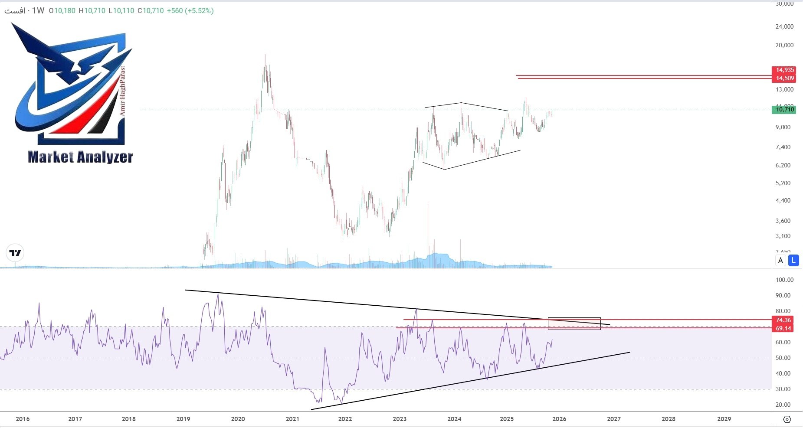Viewport: 803px width, 428px height.
Task: Click the 69.14 indicator value label
Action: pos(785,327)
